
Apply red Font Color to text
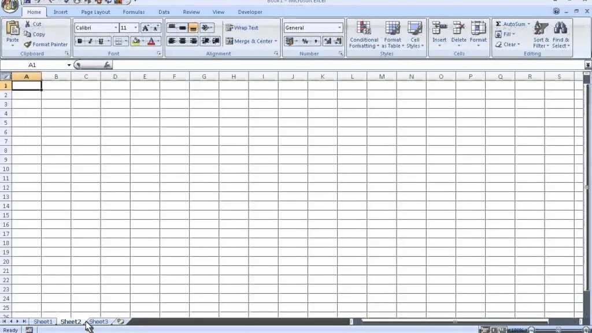pyautogui.click(x=151, y=41)
